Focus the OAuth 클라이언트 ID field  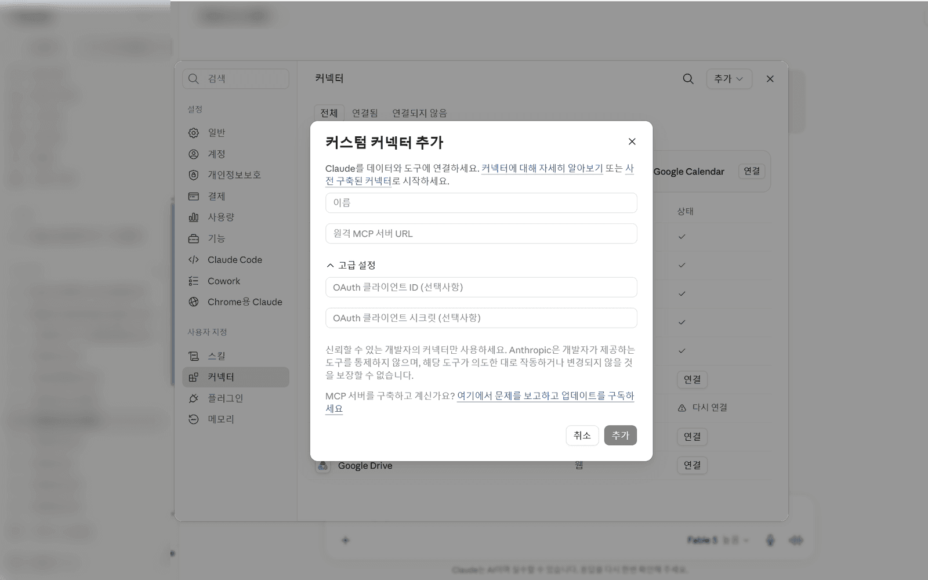[481, 287]
